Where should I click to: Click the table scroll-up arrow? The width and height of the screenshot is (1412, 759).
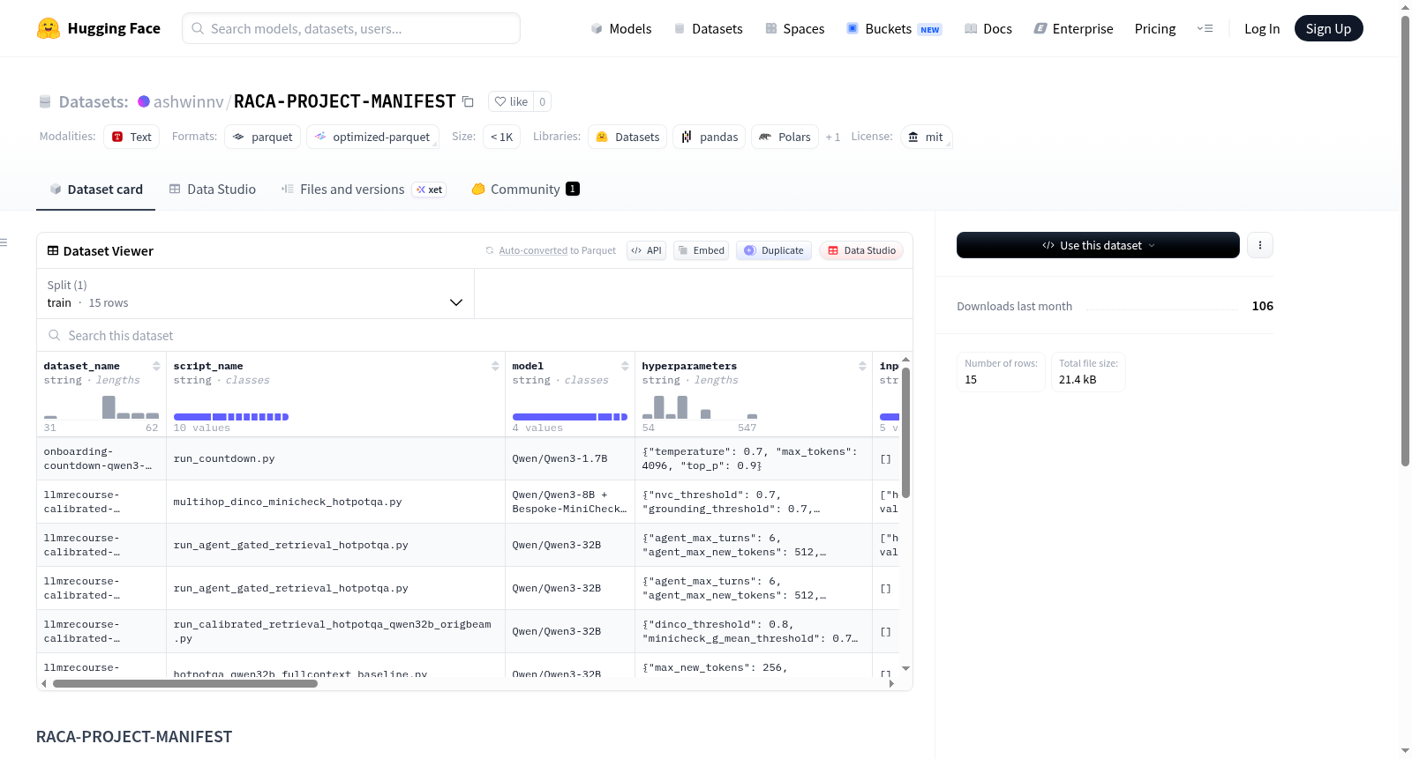[905, 361]
